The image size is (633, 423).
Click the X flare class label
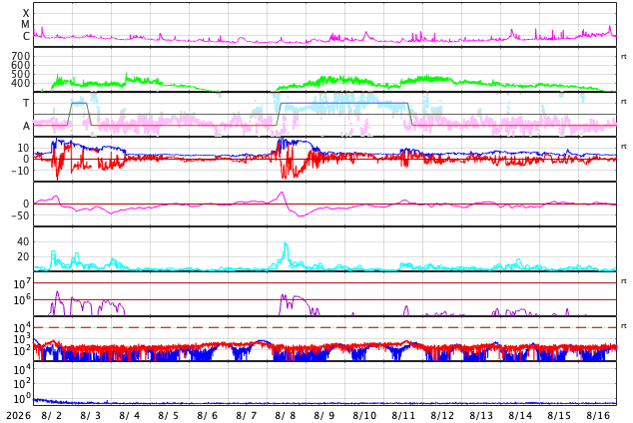[26, 13]
